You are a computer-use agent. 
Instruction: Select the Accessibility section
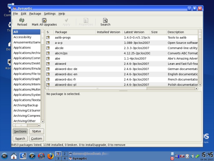(x=27, y=37)
